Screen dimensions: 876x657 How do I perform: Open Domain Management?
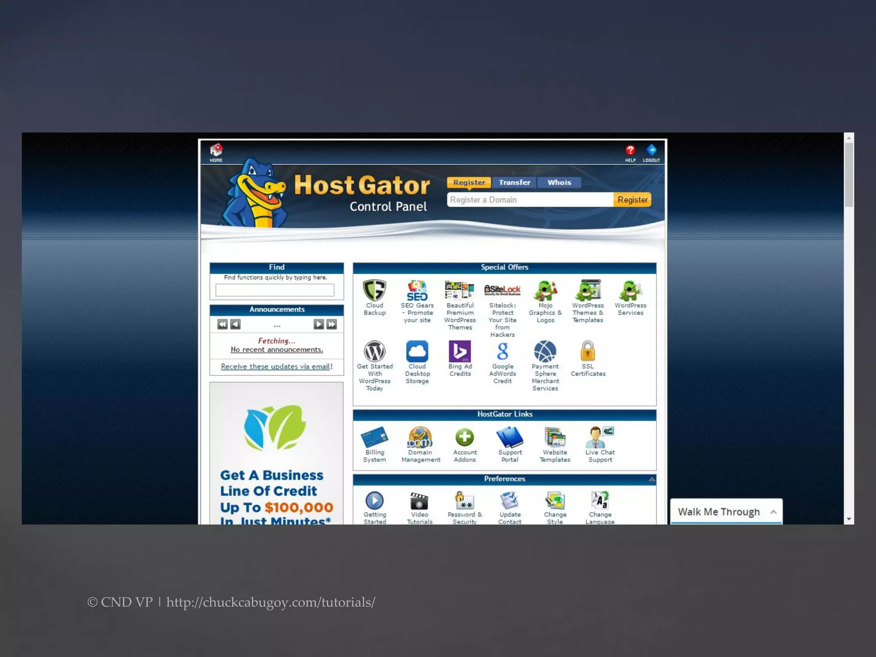[420, 445]
